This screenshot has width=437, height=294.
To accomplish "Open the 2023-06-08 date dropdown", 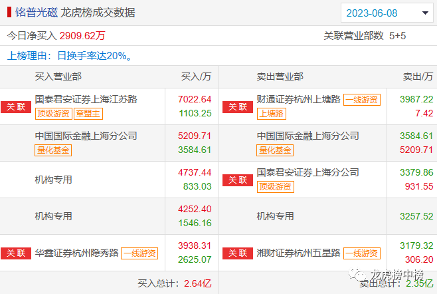I will (387, 13).
